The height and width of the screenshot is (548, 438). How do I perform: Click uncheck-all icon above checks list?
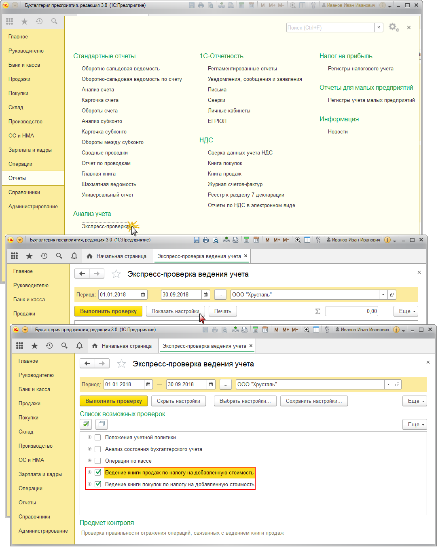pyautogui.click(x=102, y=424)
